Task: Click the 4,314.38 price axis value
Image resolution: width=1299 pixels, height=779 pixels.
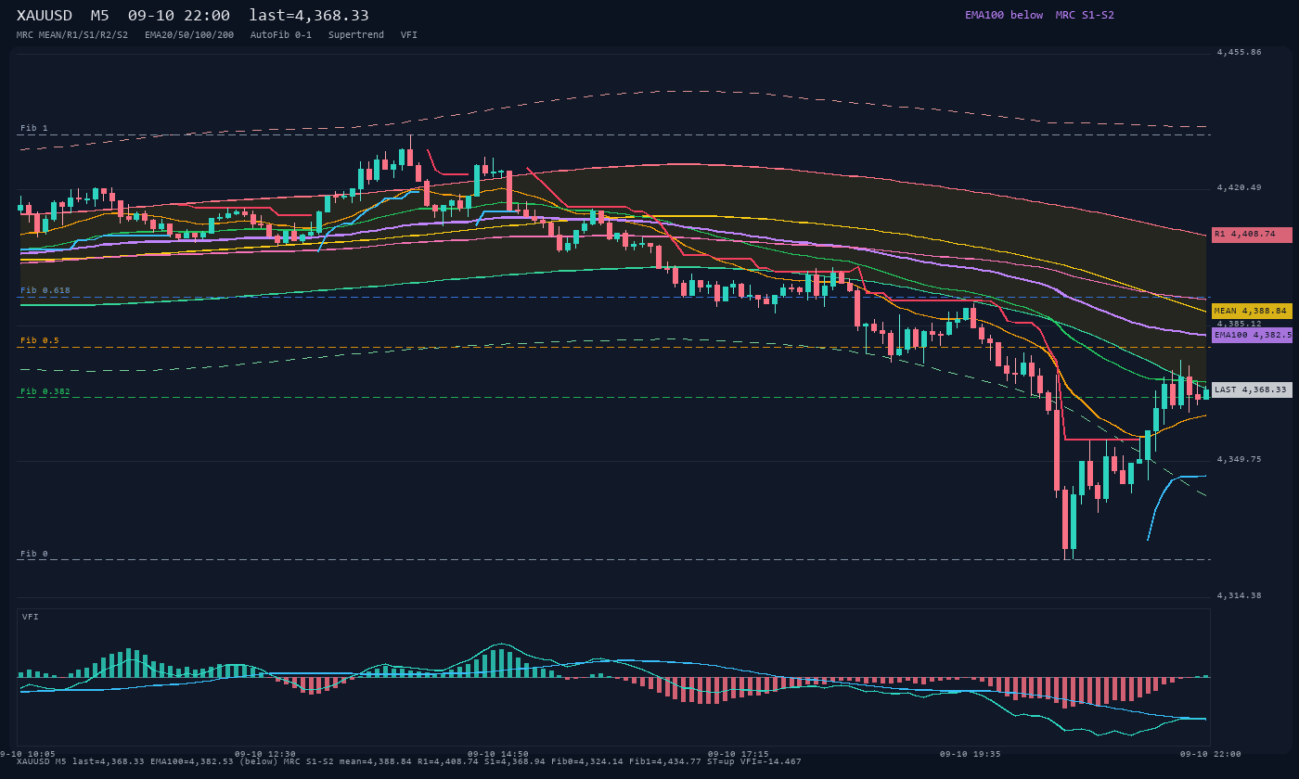Action: [1239, 595]
